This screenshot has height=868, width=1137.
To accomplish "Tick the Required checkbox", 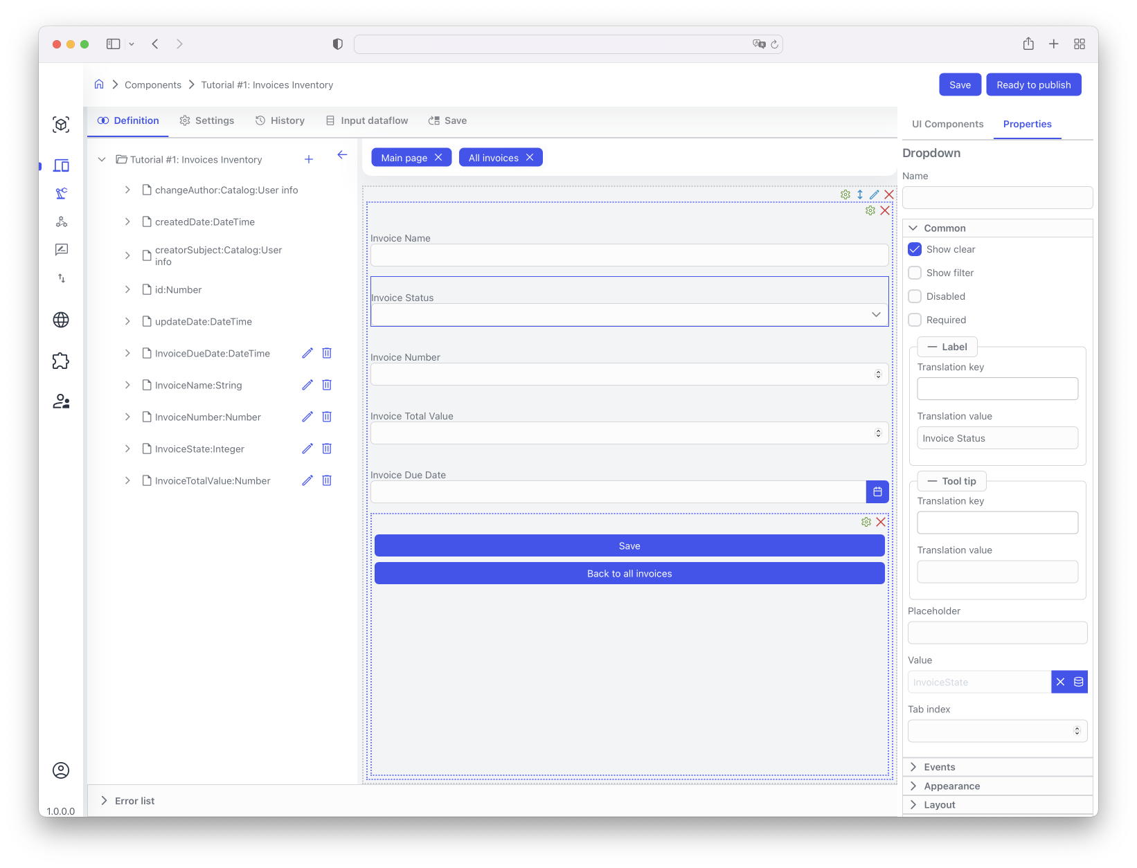I will coord(915,320).
